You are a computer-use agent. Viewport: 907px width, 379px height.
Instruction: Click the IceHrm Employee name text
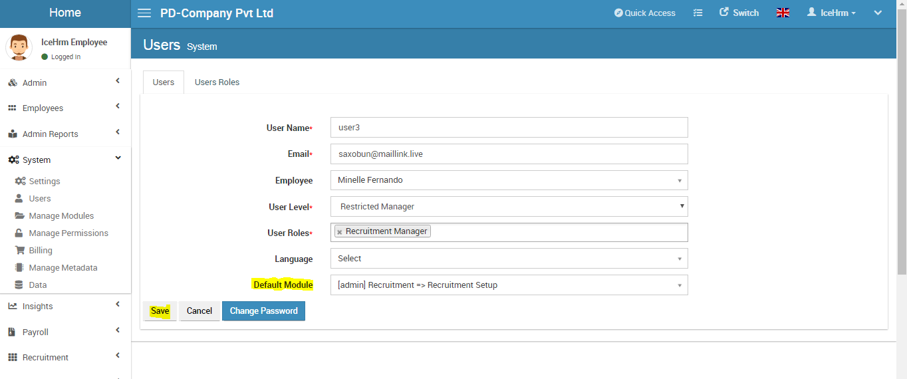[74, 42]
